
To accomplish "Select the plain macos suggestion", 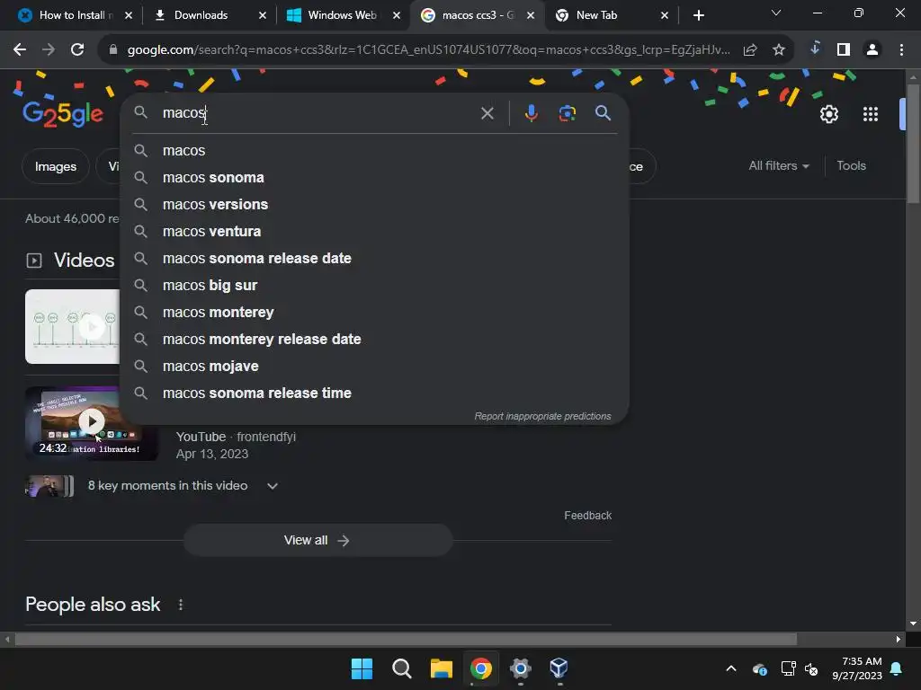I will (375, 150).
